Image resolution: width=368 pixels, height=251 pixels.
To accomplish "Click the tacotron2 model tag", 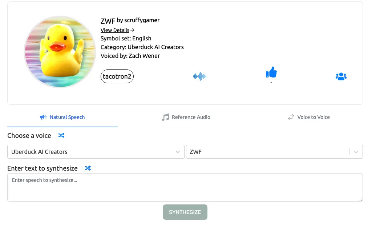I will pyautogui.click(x=117, y=76).
